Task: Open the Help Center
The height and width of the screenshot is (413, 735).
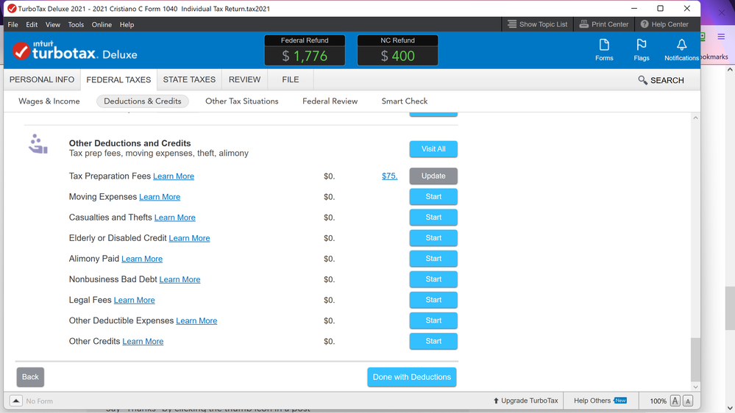Action: coord(664,24)
